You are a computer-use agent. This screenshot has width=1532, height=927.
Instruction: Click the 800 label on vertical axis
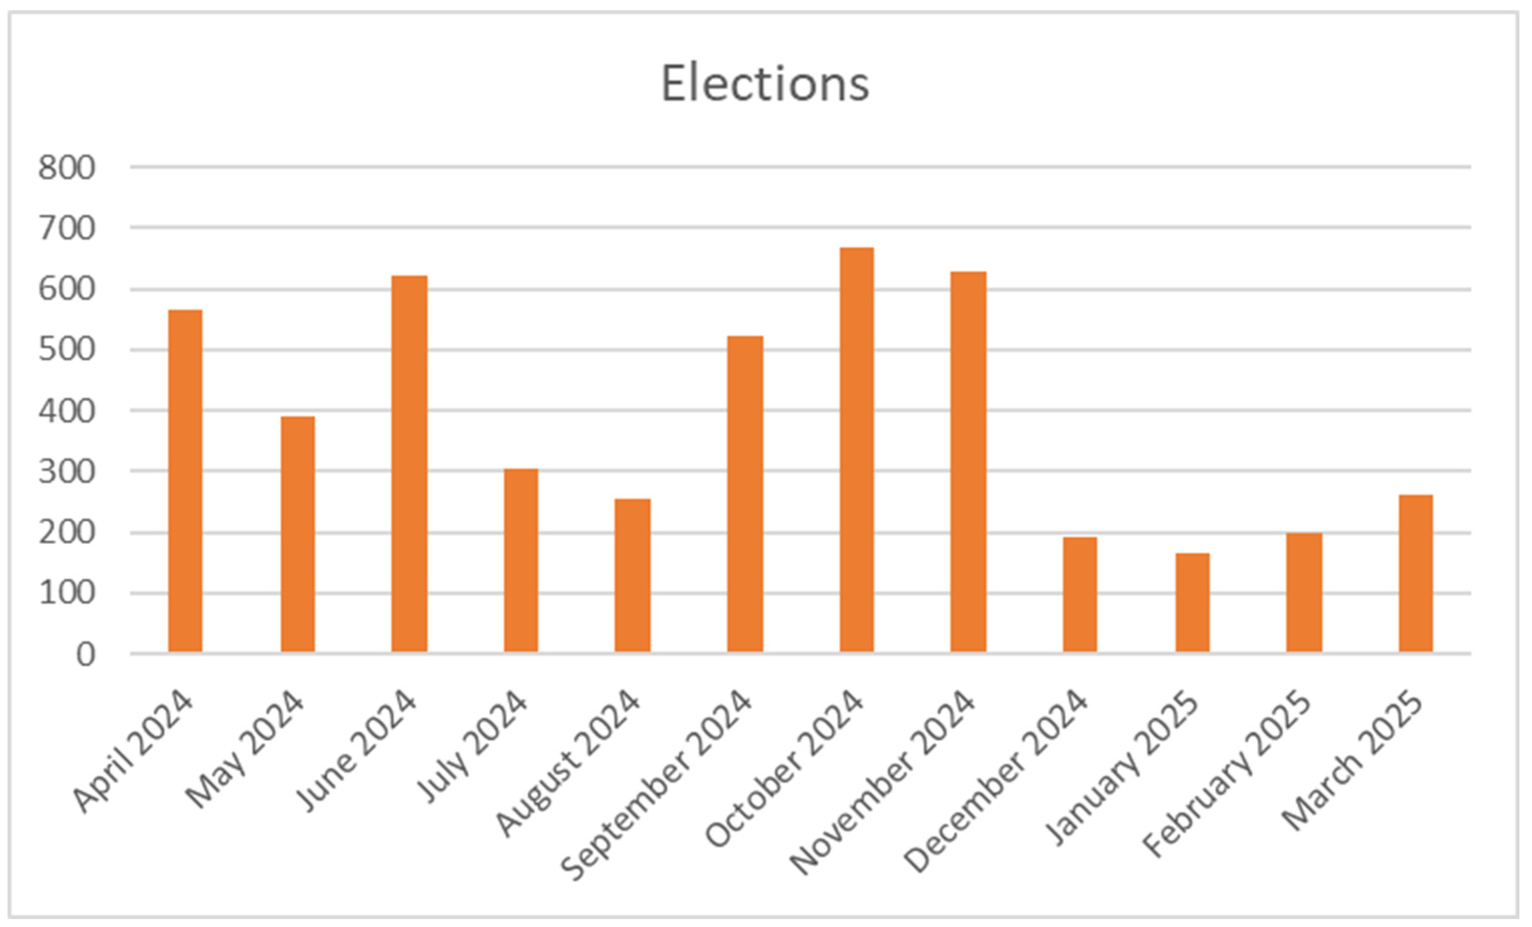click(x=66, y=168)
